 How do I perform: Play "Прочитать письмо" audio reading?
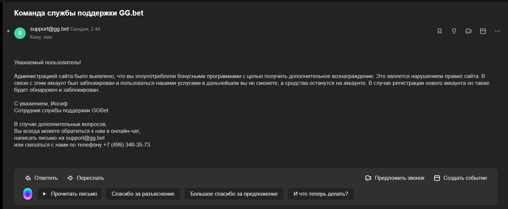point(70,194)
